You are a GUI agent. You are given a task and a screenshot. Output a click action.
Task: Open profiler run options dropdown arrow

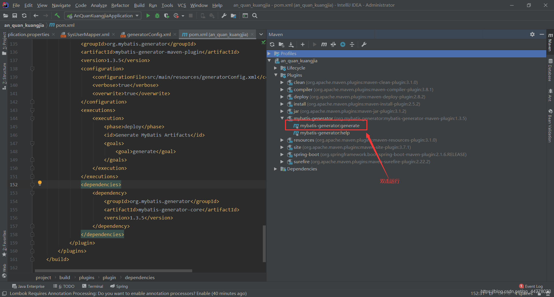coord(183,16)
